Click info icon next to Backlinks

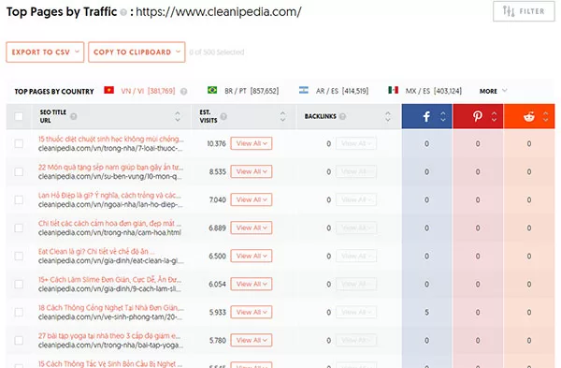pyautogui.click(x=342, y=116)
